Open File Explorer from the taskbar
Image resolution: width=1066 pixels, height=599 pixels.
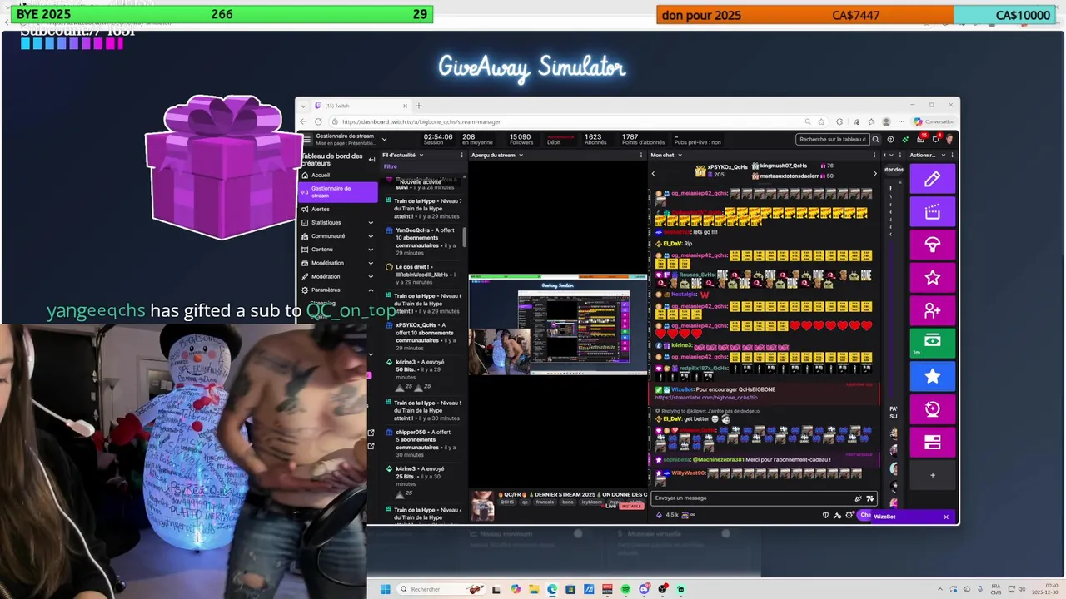tap(534, 589)
